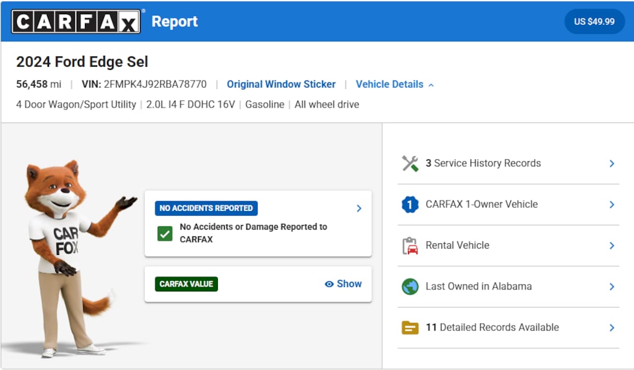Click the blue 1-Owner badge icon
Viewport: 634px width, 370px height.
(410, 204)
